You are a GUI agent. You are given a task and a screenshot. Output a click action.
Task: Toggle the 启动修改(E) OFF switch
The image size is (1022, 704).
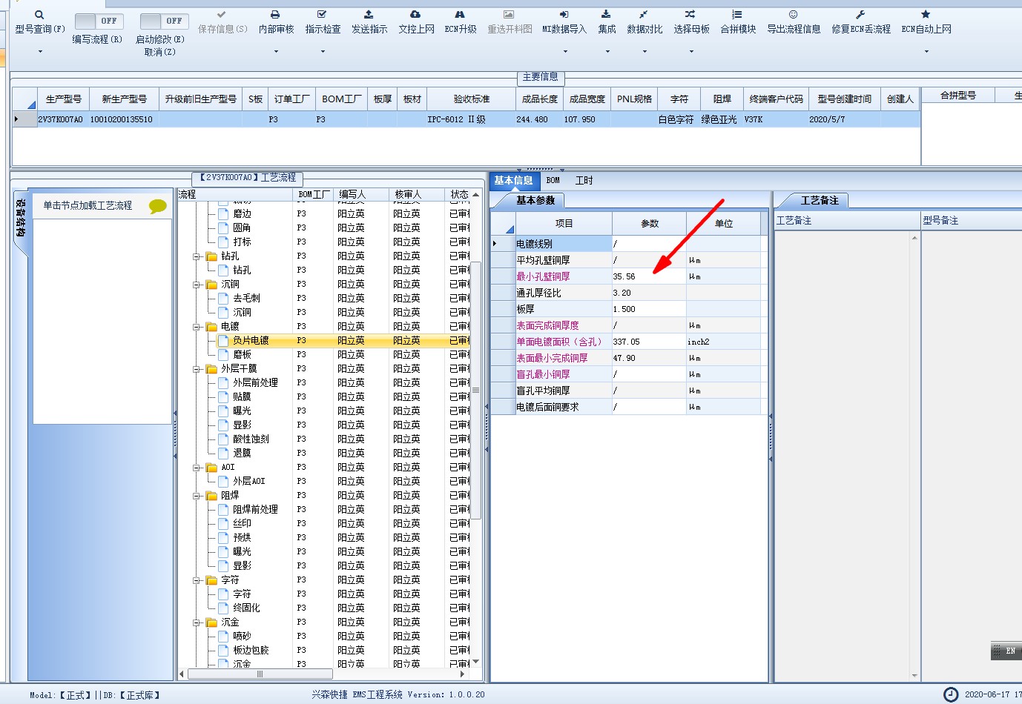click(164, 21)
